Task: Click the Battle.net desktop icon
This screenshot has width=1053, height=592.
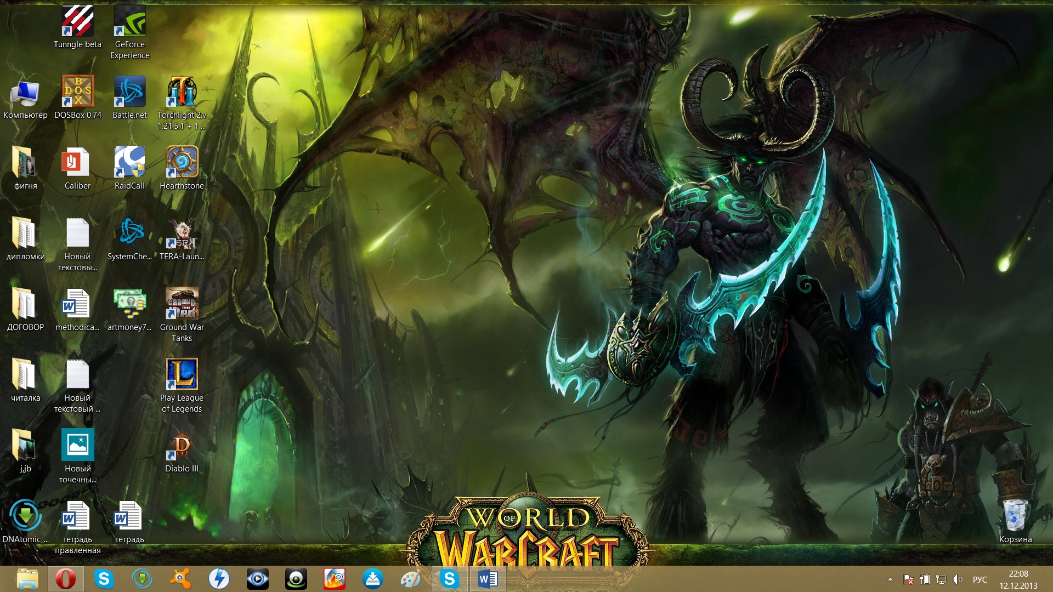Action: (x=130, y=98)
